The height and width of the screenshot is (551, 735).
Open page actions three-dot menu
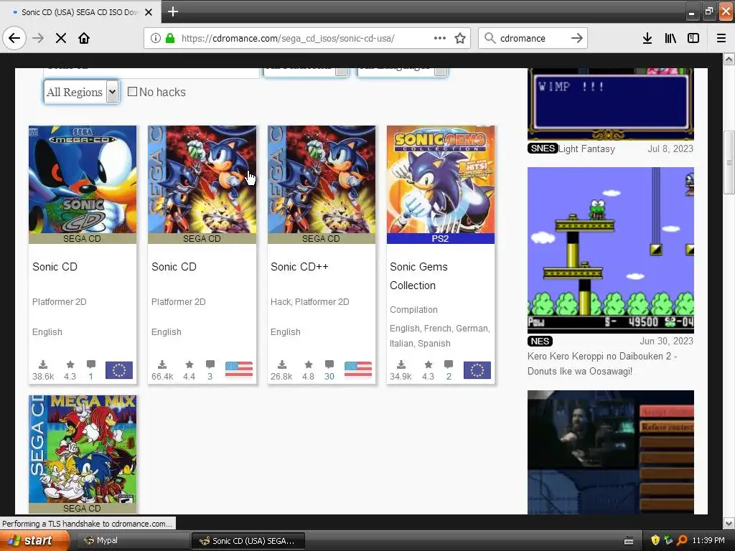440,38
